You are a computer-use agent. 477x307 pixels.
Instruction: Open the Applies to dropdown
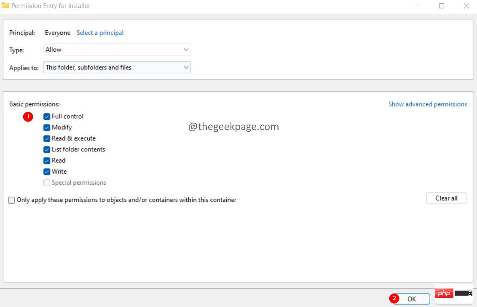coord(117,67)
